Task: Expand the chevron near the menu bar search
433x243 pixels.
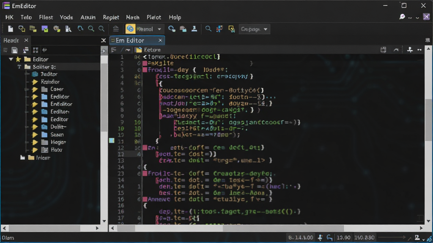Action: pos(417,18)
